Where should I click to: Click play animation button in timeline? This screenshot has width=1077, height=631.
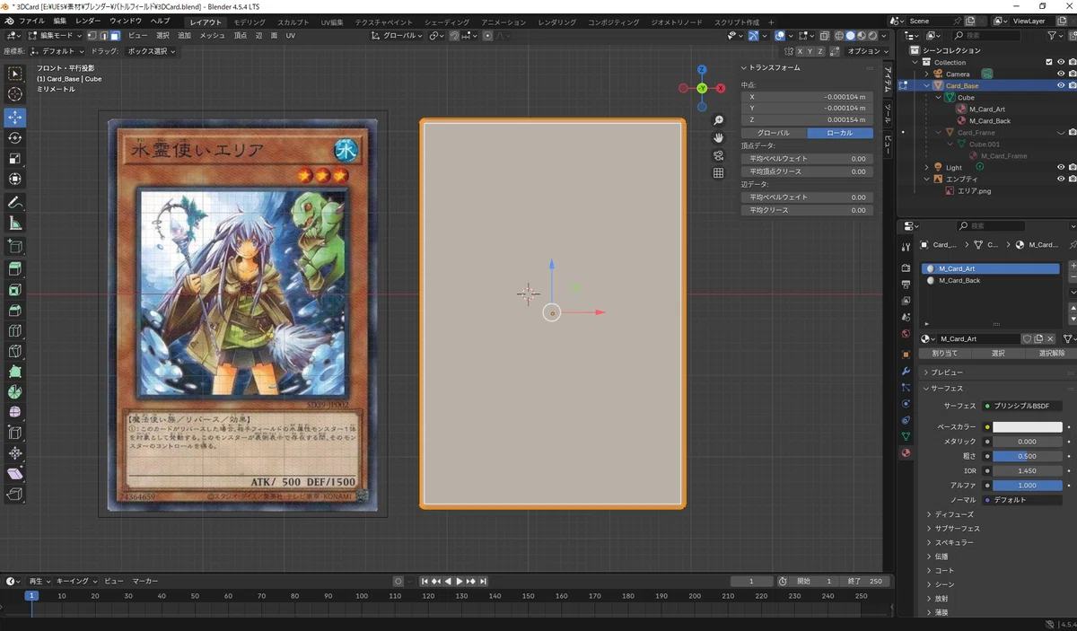pos(459,582)
